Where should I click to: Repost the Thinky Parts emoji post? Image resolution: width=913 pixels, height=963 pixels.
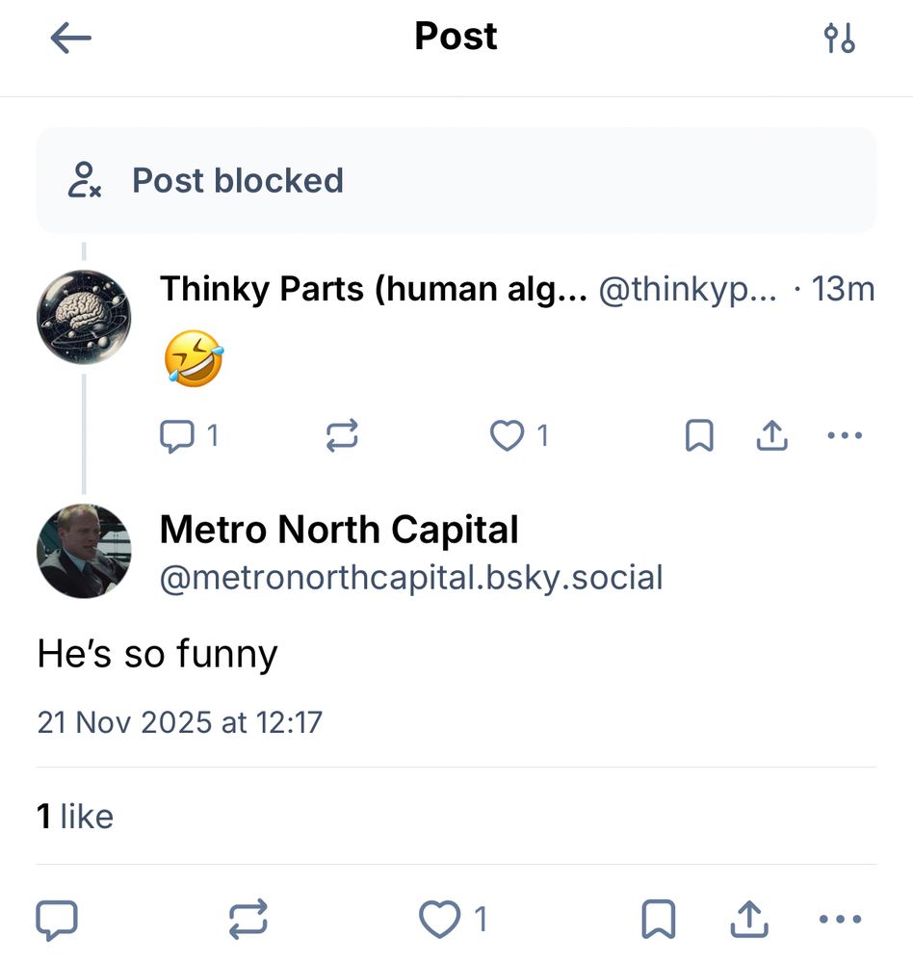point(342,436)
